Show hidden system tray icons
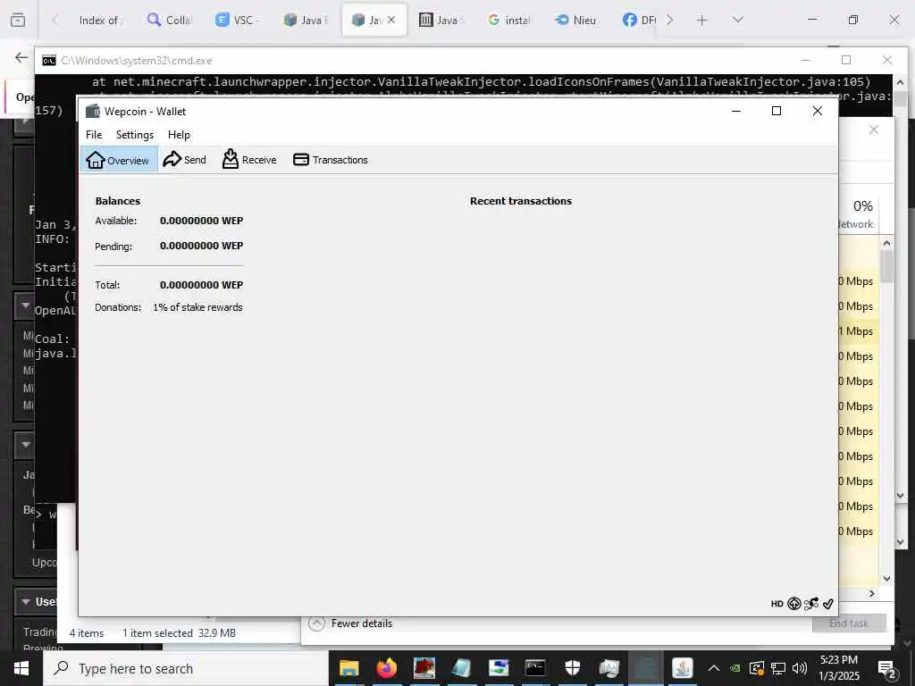Screen dimensions: 915x686 (714, 668)
